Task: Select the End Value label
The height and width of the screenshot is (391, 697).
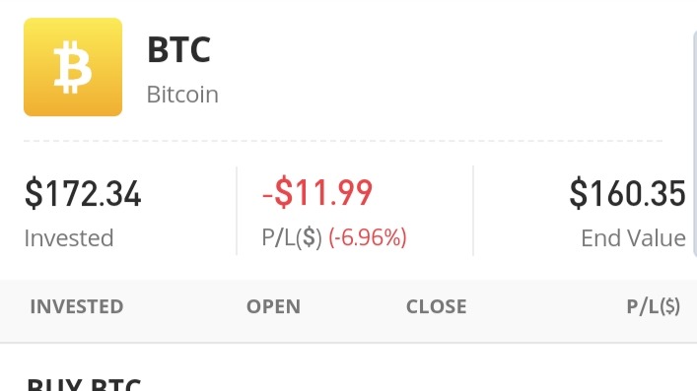Action: point(634,238)
